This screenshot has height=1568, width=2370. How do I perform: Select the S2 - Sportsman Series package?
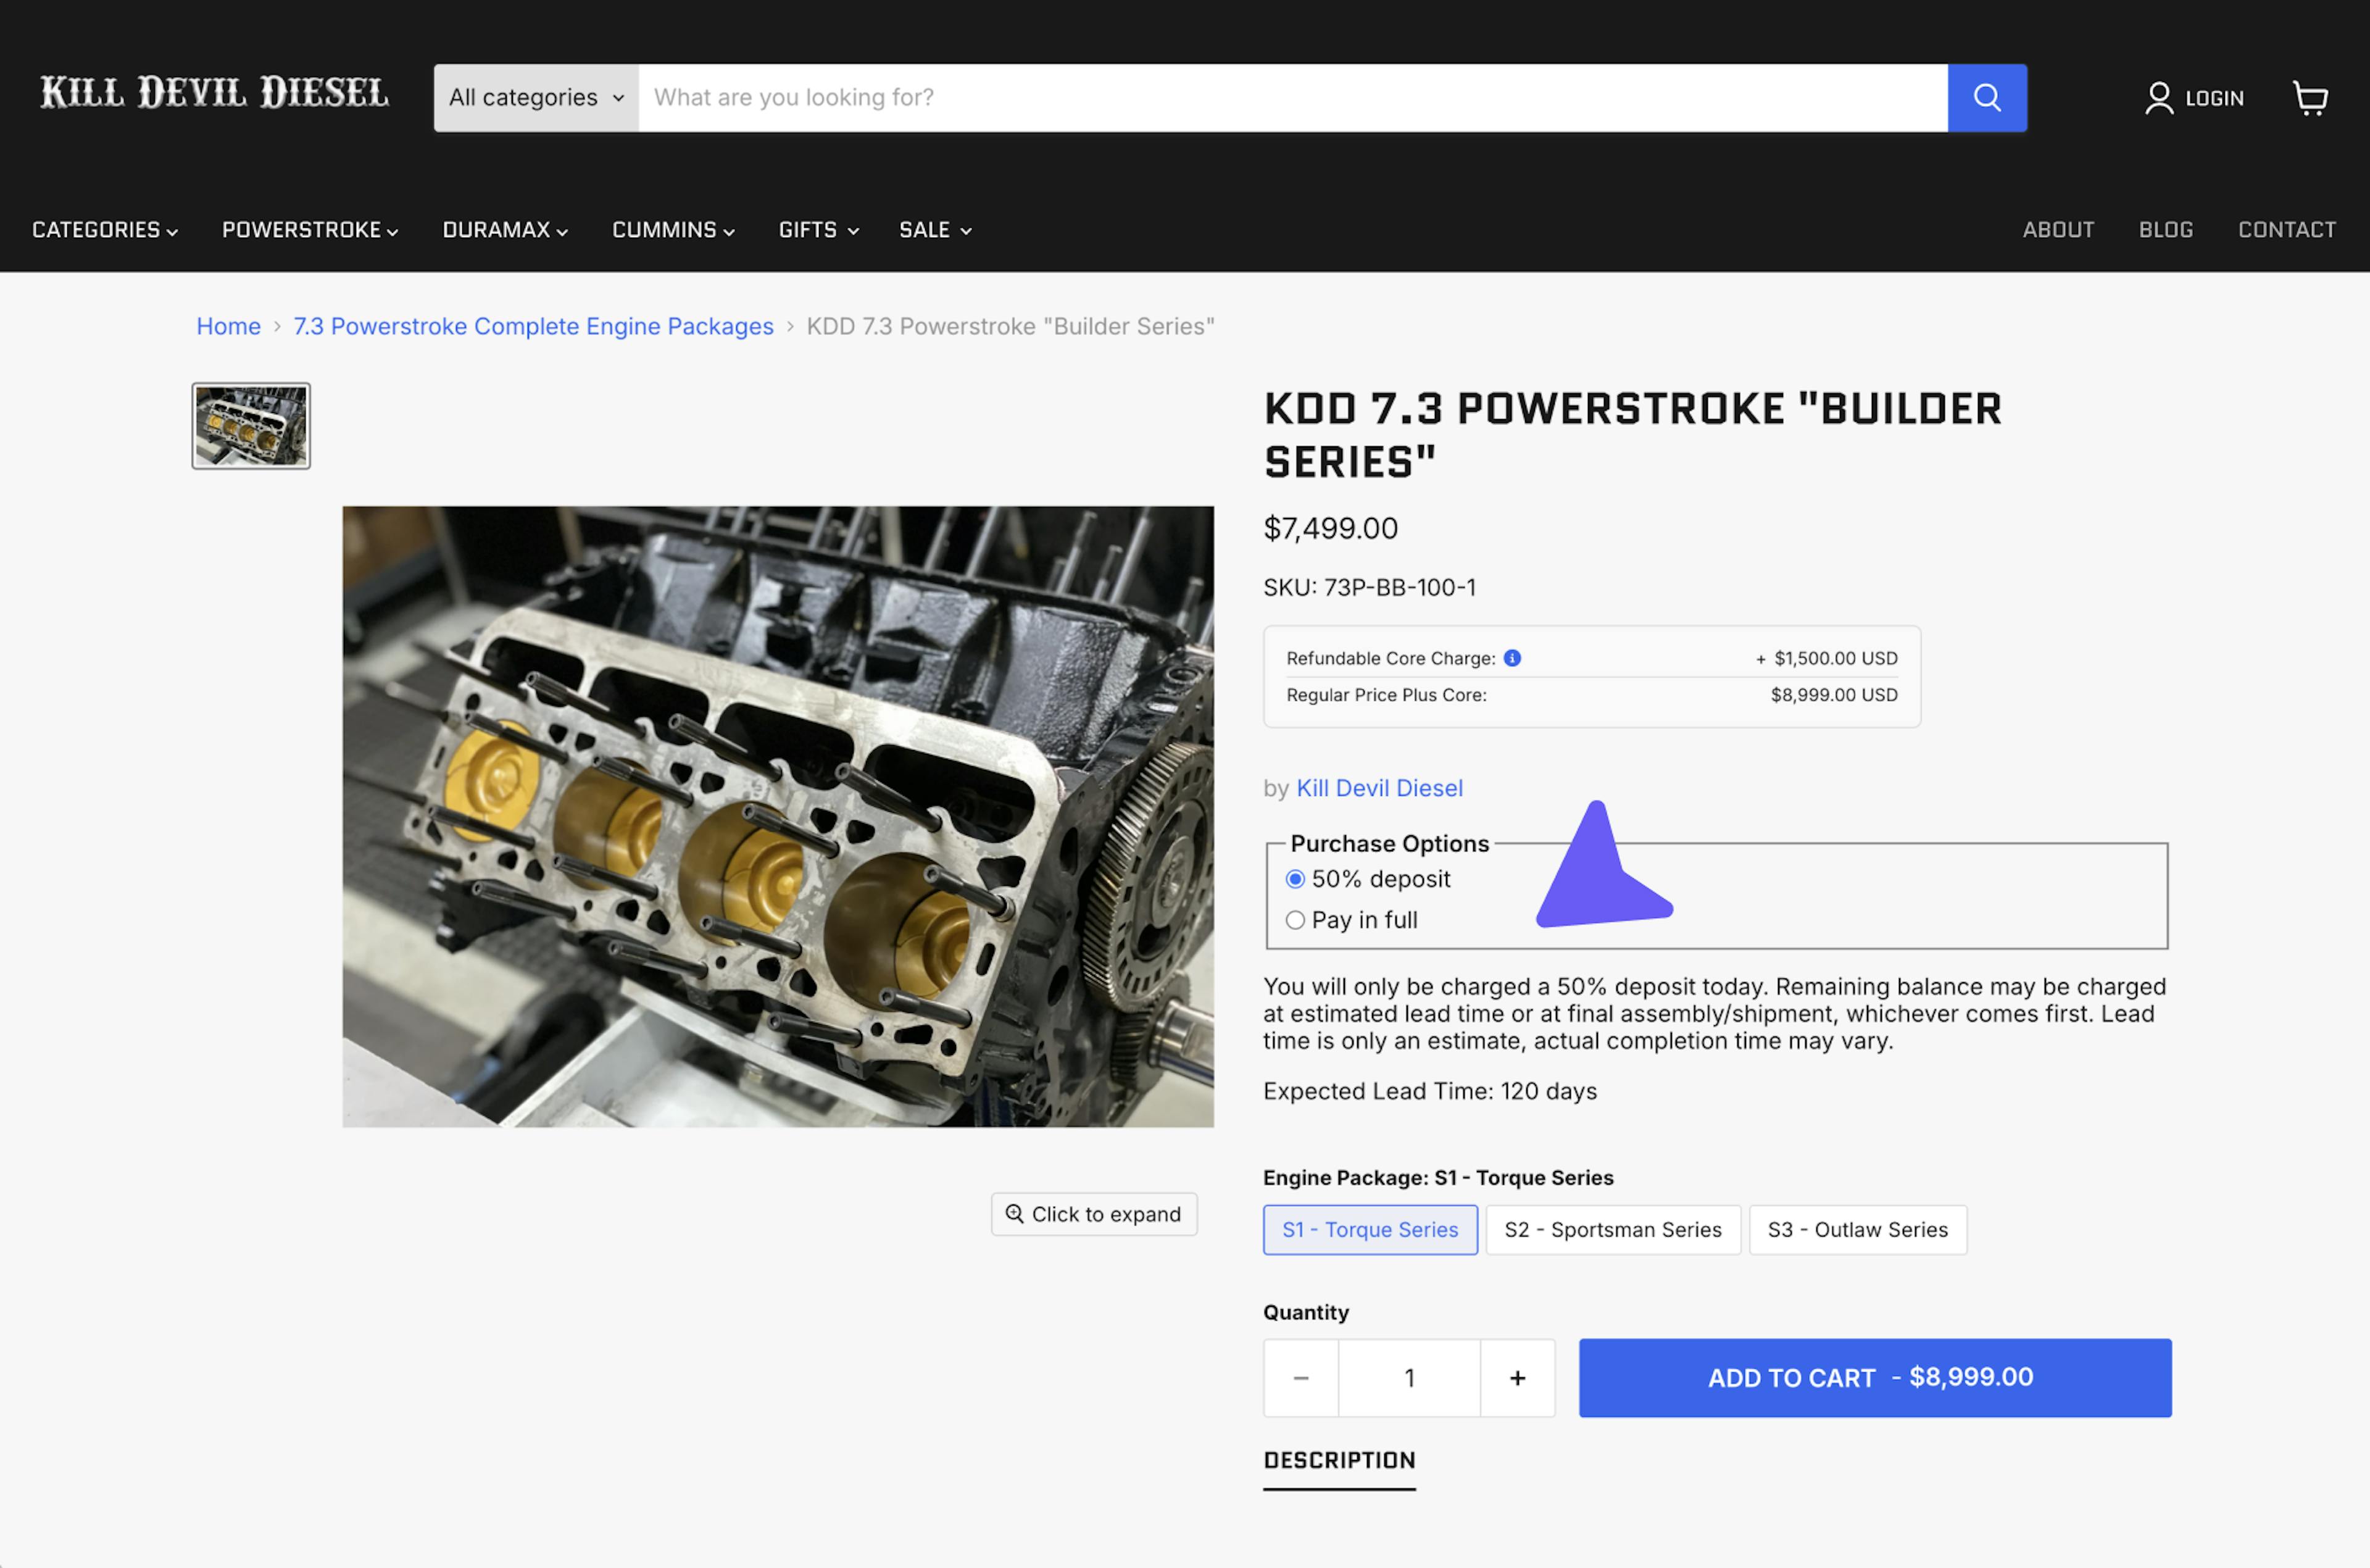[1612, 1229]
